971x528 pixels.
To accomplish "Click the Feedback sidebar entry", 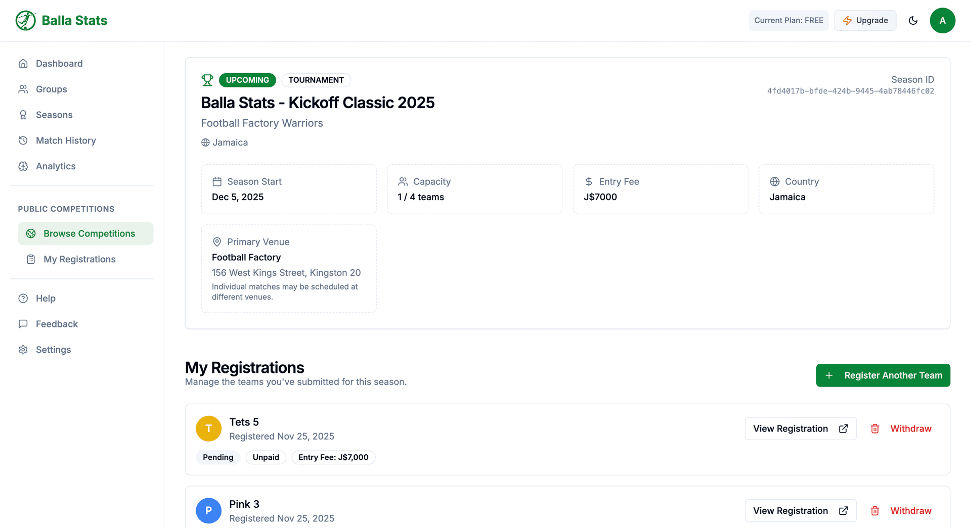I will 56,324.
